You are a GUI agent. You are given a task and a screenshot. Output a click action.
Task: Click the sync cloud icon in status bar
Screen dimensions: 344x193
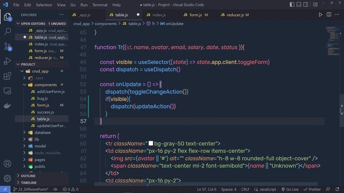click(55, 189)
